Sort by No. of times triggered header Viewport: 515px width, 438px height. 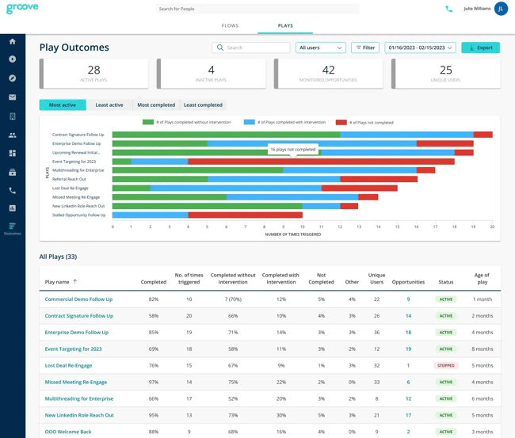point(189,279)
